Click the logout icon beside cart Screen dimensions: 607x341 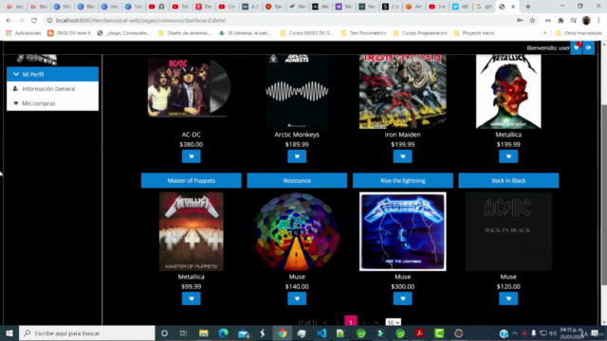(588, 48)
